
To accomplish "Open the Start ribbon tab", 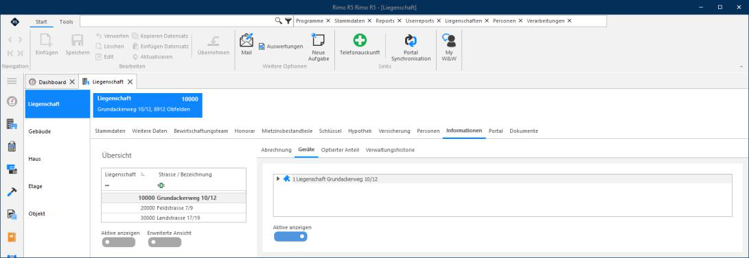I will 41,21.
